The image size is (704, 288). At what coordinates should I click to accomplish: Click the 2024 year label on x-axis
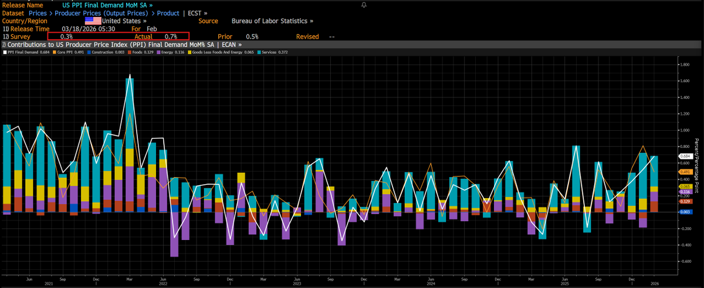point(431,284)
